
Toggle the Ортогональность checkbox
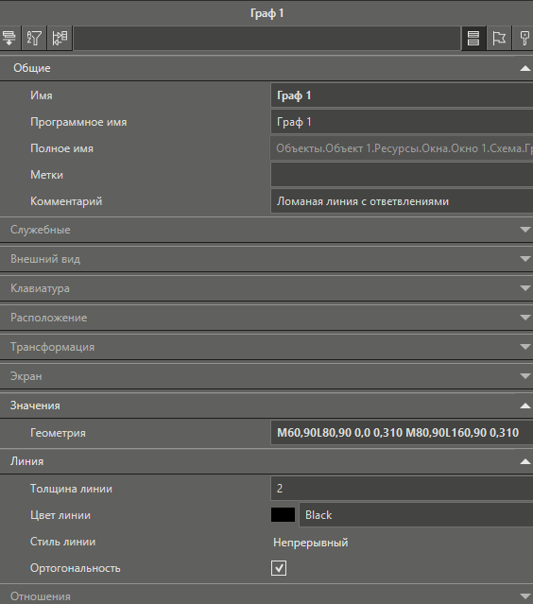pyautogui.click(x=279, y=568)
